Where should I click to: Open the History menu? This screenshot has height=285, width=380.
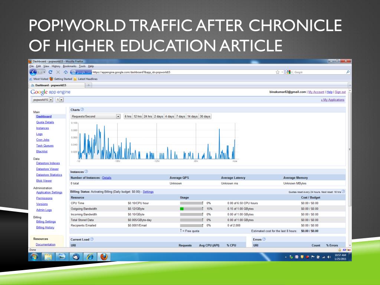click(x=56, y=66)
